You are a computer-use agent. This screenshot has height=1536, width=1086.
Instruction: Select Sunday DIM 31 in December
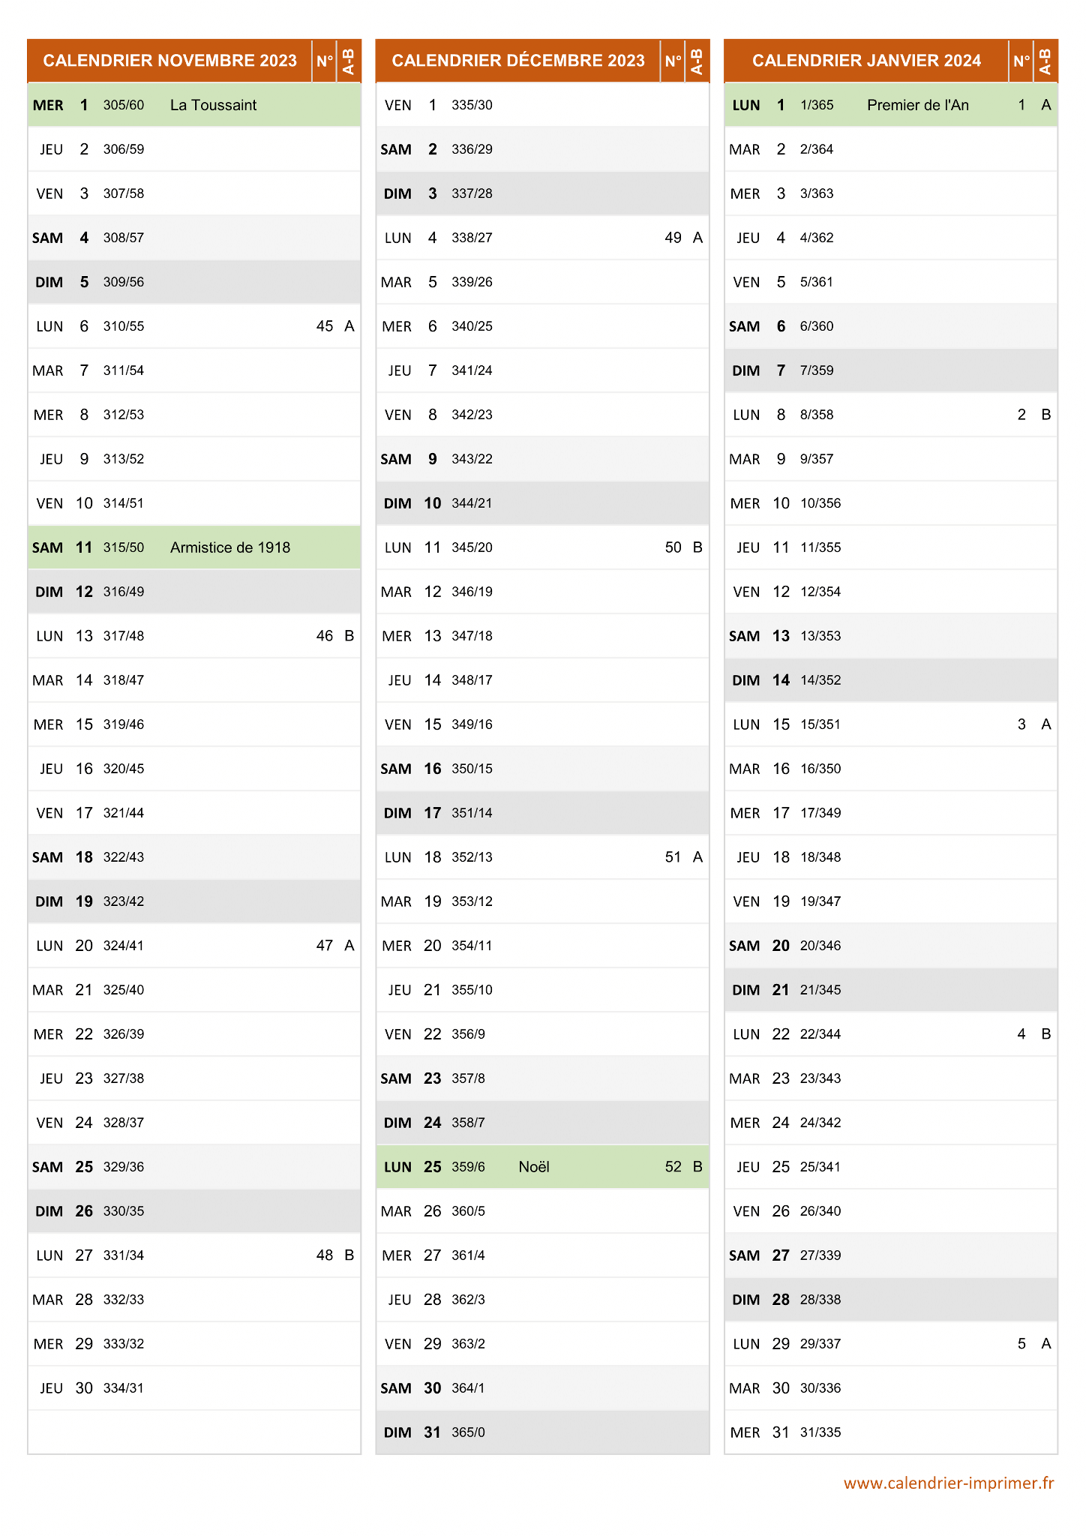[542, 1432]
